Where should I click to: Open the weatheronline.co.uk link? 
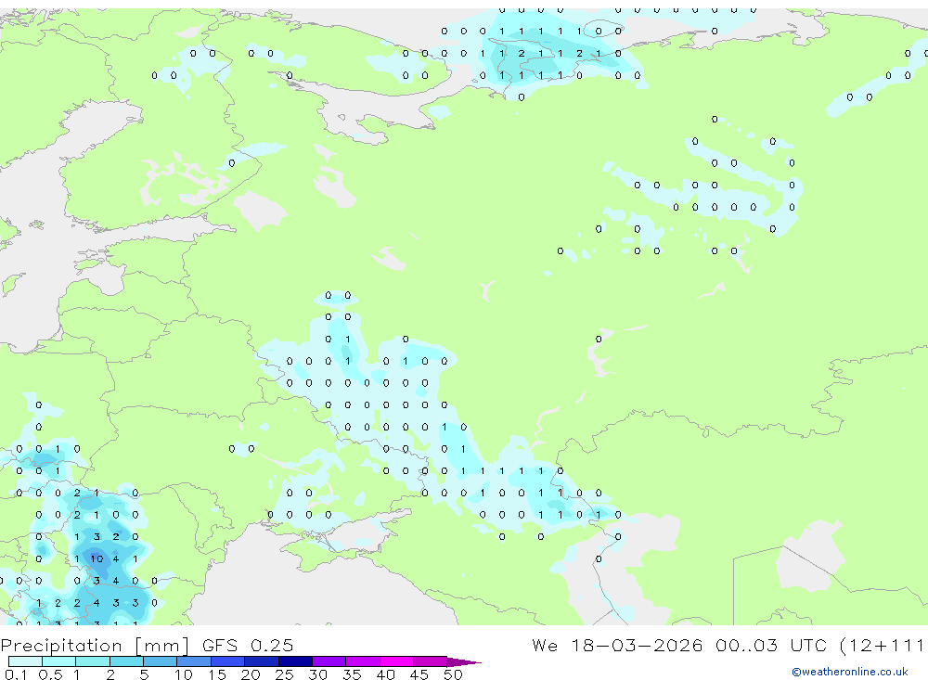click(849, 672)
